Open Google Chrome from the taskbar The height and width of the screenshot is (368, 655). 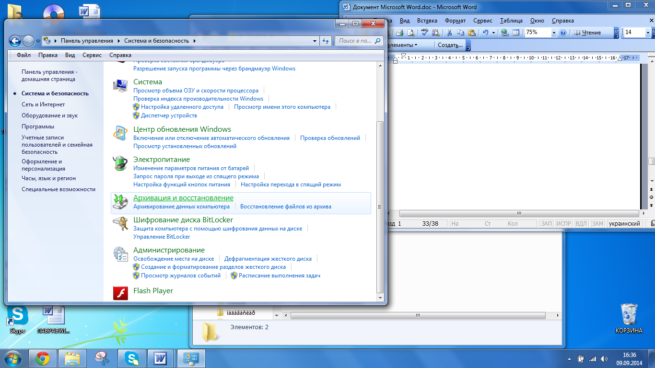tap(42, 358)
